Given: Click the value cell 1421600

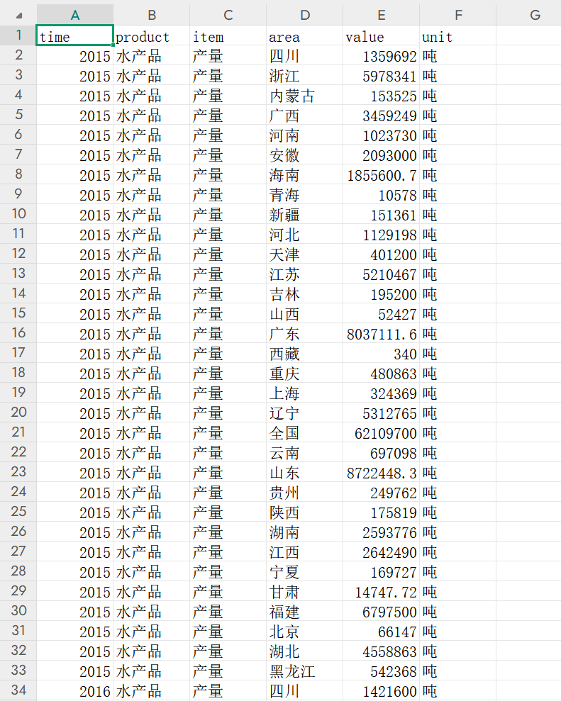Looking at the screenshot, I should [381, 690].
